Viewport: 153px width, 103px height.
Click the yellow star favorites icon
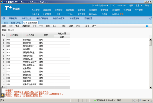(x=2, y=95)
